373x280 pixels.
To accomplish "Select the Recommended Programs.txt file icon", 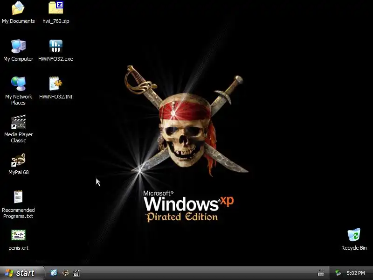I will 18,197.
